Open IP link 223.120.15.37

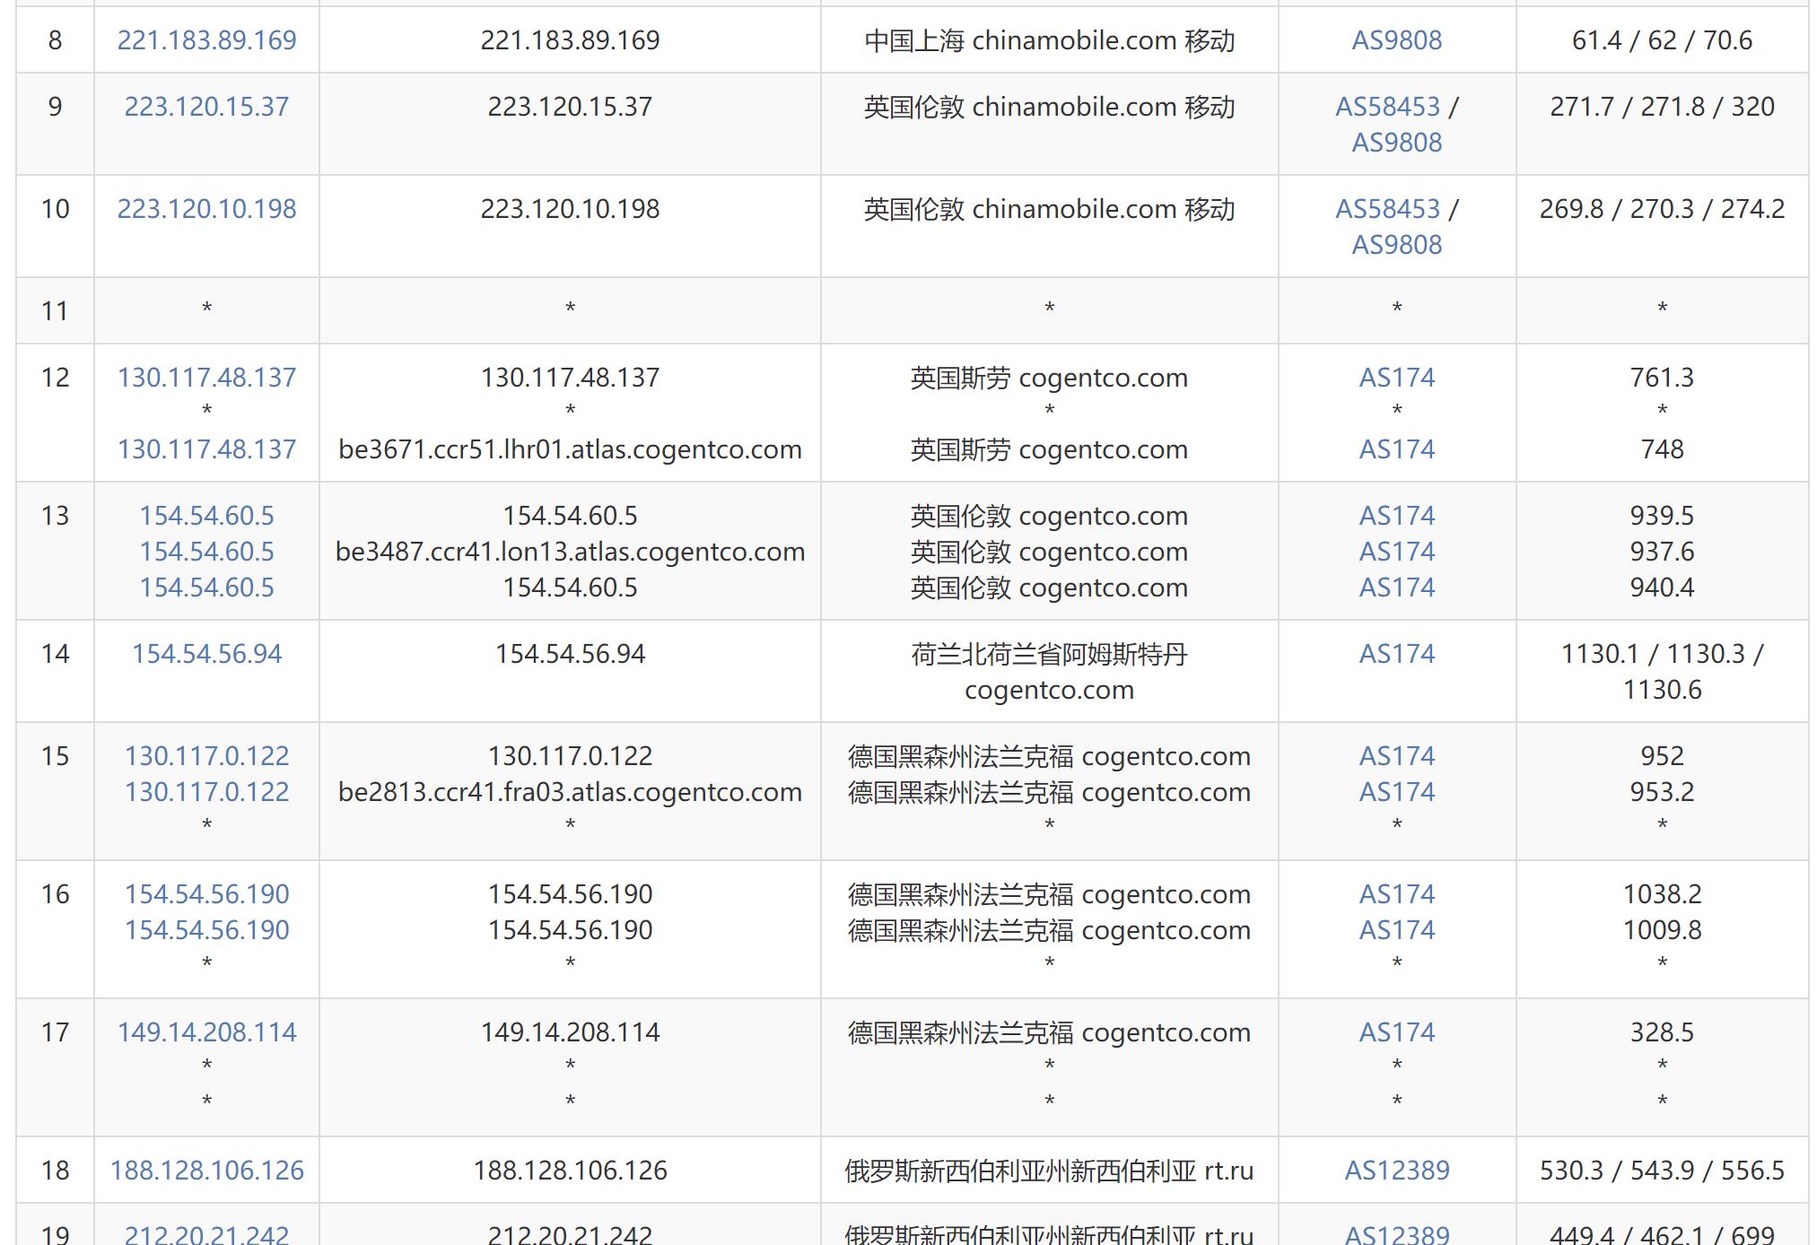[x=206, y=107]
